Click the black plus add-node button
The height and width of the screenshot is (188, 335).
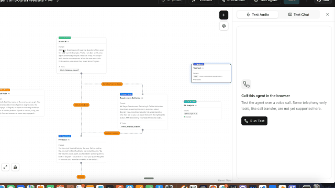pos(224,15)
